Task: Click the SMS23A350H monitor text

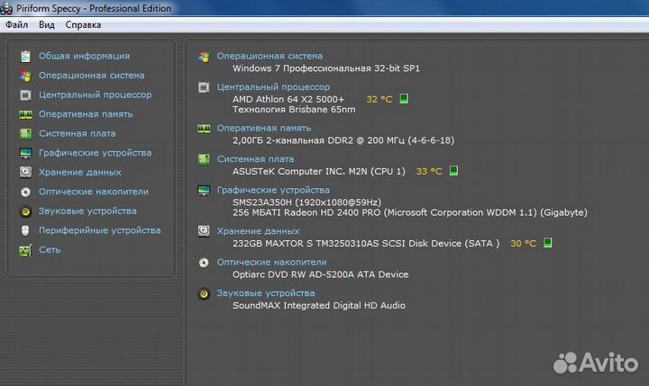Action: [x=306, y=202]
